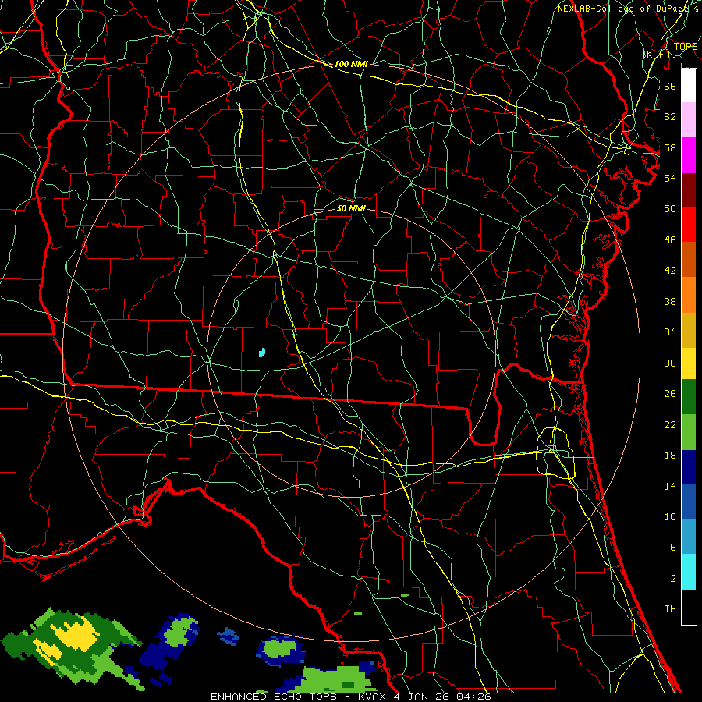This screenshot has width=702, height=702.
Task: Click the "50 NMI" range ring label
Action: tap(351, 208)
